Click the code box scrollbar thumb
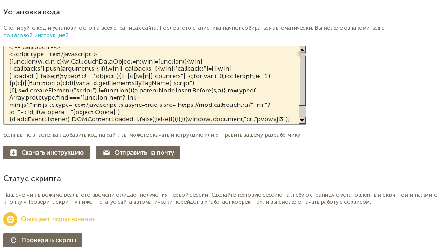Image resolution: width=447 pixels, height=250 pixels. (x=302, y=79)
